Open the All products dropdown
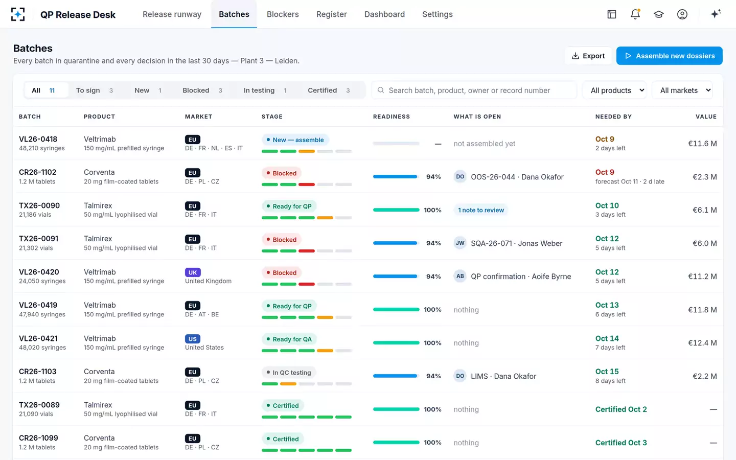 [614, 90]
